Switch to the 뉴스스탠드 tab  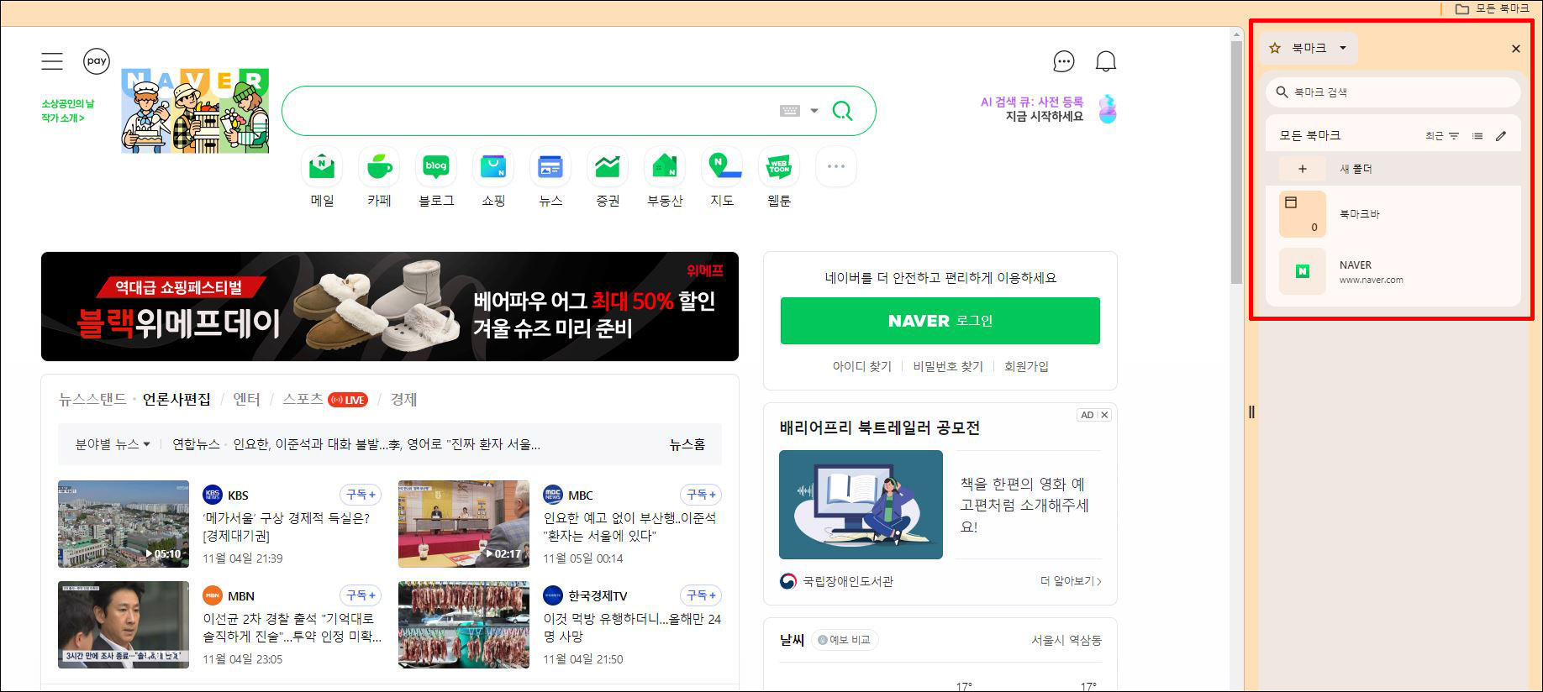tap(92, 400)
